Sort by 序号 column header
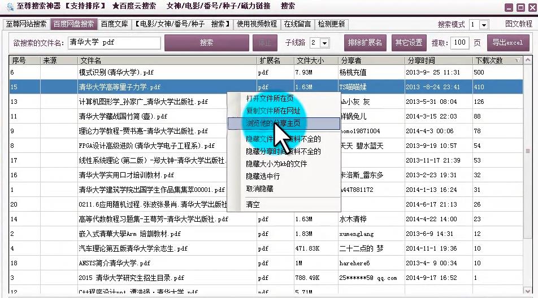This screenshot has height=298, width=538. coord(24,60)
